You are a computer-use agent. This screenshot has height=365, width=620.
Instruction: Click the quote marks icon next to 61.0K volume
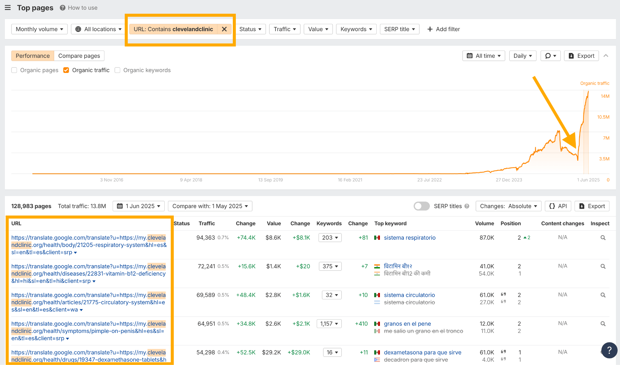pos(504,294)
